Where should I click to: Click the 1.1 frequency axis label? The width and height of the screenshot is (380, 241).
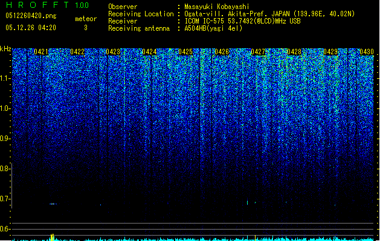pyautogui.click(x=5, y=78)
